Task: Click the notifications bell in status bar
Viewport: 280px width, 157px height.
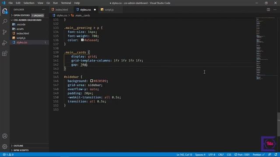Action: click(x=276, y=155)
